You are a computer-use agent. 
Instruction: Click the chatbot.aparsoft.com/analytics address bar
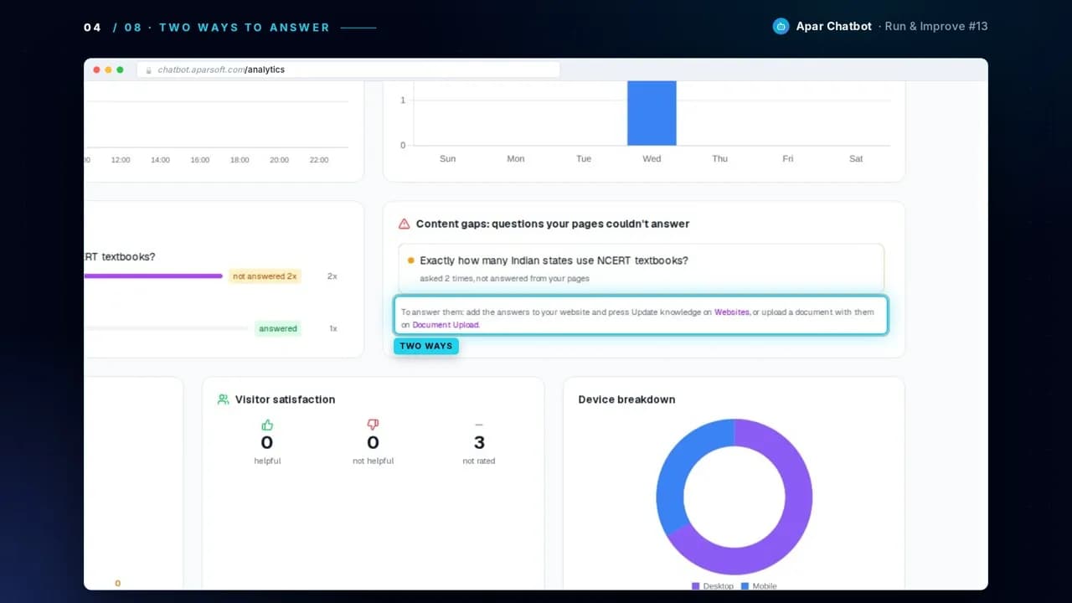click(348, 70)
